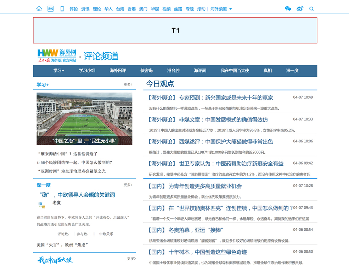The image size is (349, 265).
Task: Open “亚洲时间”为全球治理点亮希望之光 article
Action: coord(72,171)
